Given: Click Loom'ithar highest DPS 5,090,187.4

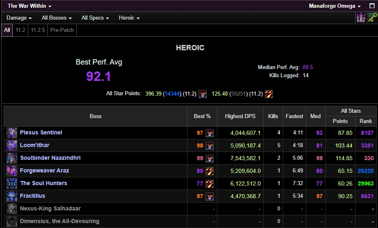Looking at the screenshot, I should click(x=246, y=145).
